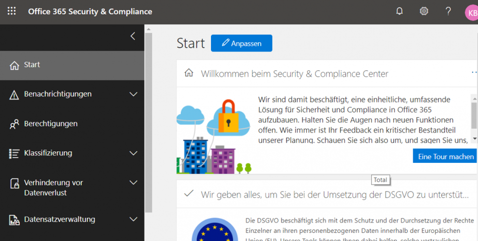Image resolution: width=478 pixels, height=241 pixels.
Task: Click the welcome text scroll-down arrow
Action: [474, 138]
